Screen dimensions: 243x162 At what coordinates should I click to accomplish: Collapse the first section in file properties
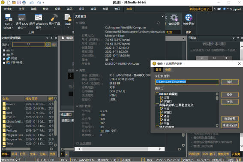(x=77, y=23)
